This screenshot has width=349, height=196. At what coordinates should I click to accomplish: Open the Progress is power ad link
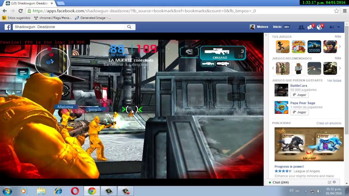(x=289, y=167)
